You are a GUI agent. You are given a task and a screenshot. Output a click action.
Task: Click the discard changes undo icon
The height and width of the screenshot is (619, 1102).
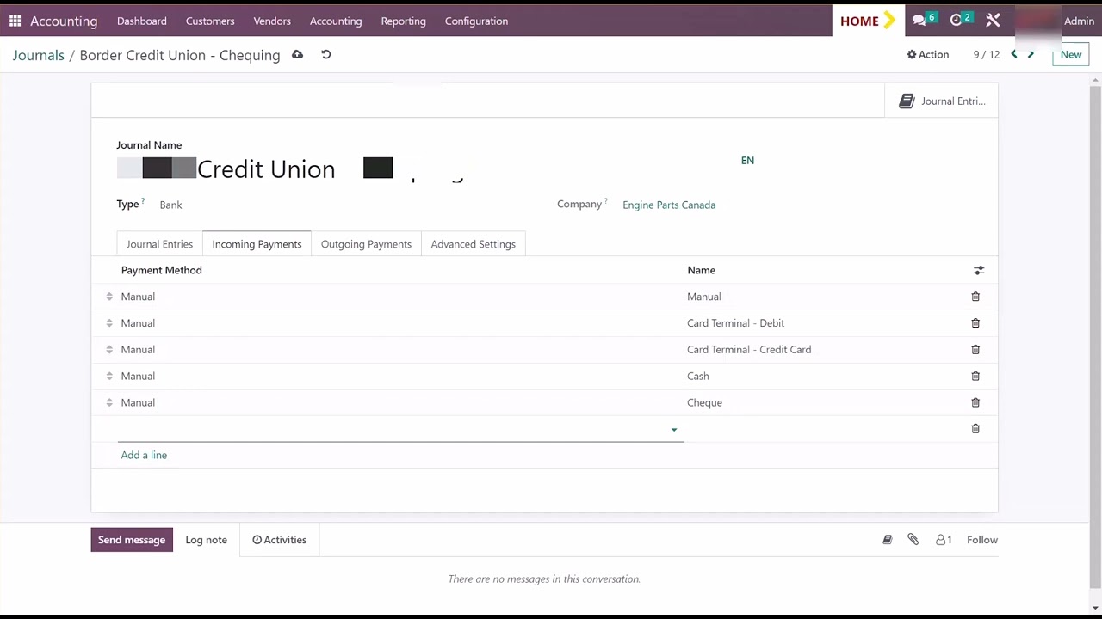(x=325, y=54)
